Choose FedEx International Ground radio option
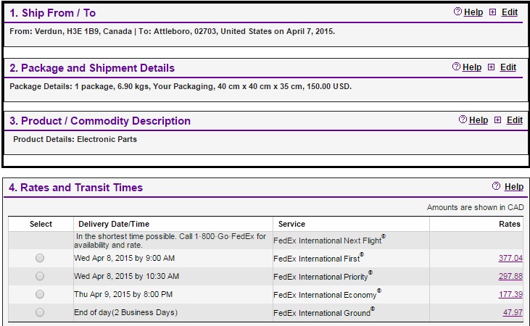 pos(40,312)
